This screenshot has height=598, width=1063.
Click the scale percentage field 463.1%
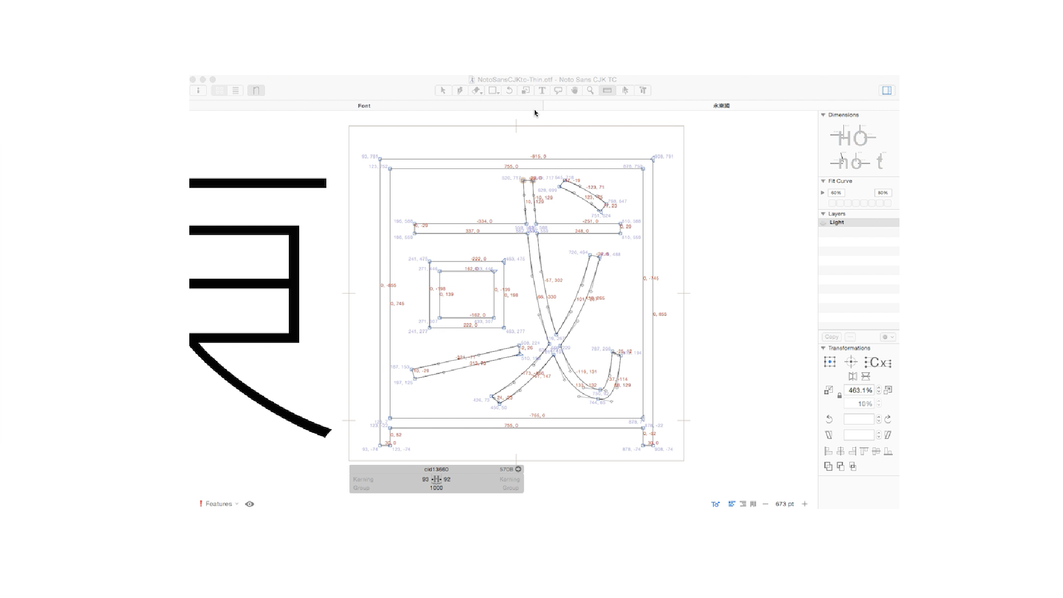[859, 390]
